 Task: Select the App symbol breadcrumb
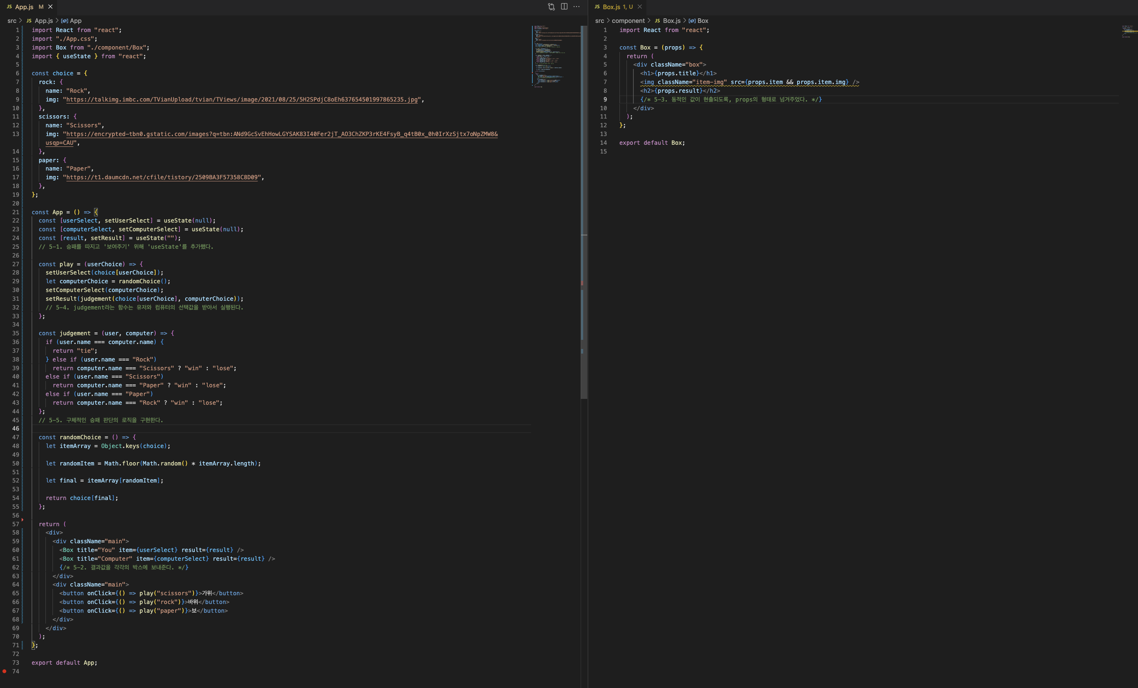click(72, 21)
